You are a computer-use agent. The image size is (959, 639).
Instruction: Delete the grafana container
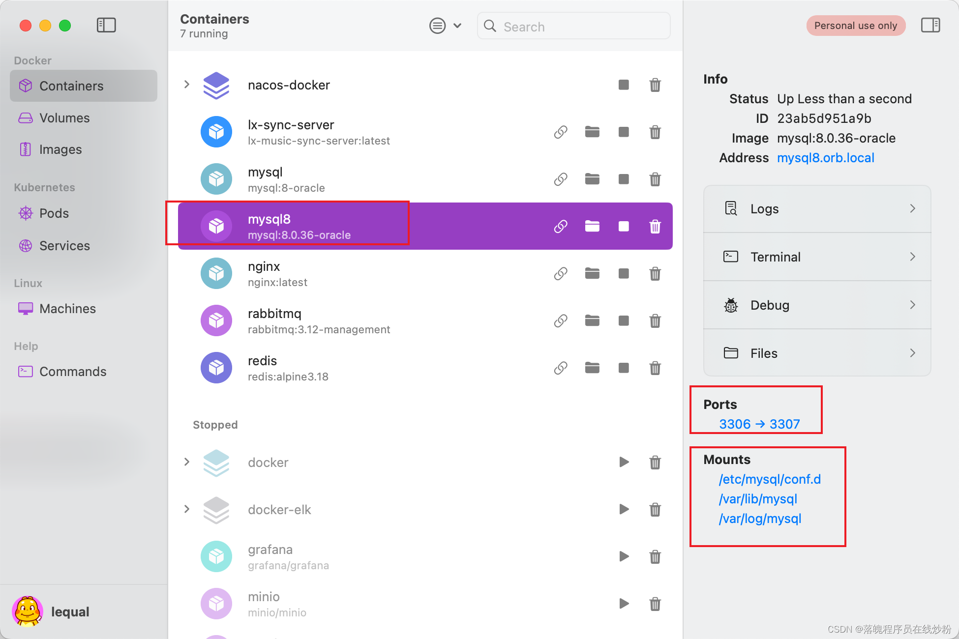pyautogui.click(x=655, y=557)
